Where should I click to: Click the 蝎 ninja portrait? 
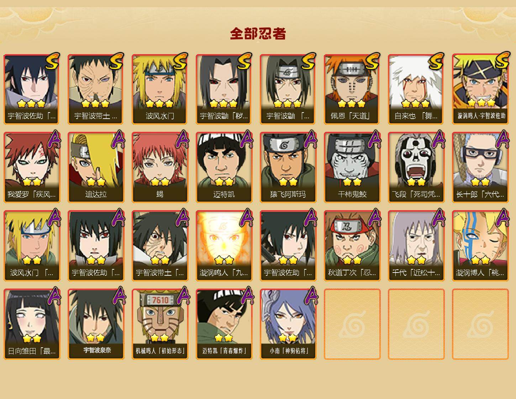click(x=160, y=167)
